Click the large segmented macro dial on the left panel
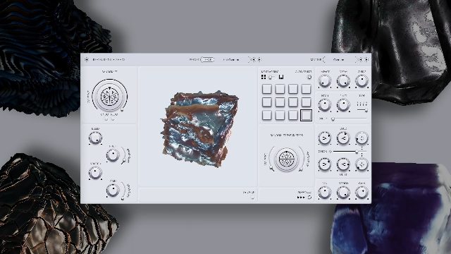451x254 pixels. (x=110, y=96)
